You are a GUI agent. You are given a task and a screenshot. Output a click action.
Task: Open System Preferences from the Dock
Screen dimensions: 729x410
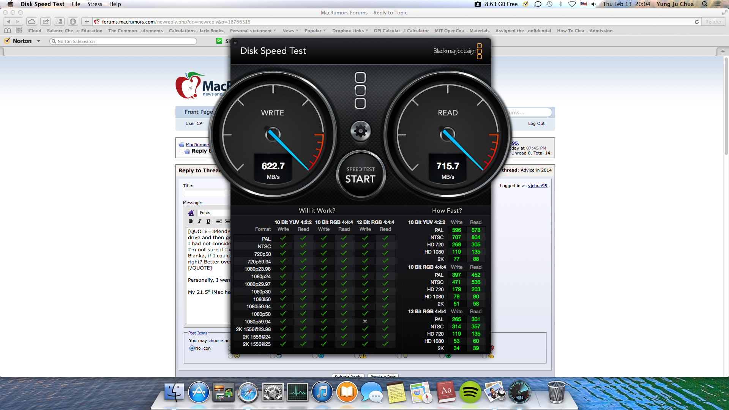pyautogui.click(x=273, y=392)
